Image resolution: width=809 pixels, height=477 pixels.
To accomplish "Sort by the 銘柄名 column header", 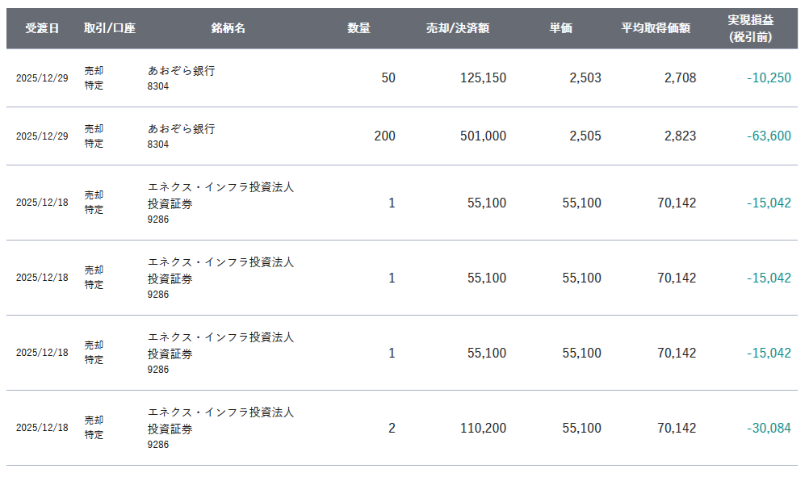I will pos(228,28).
